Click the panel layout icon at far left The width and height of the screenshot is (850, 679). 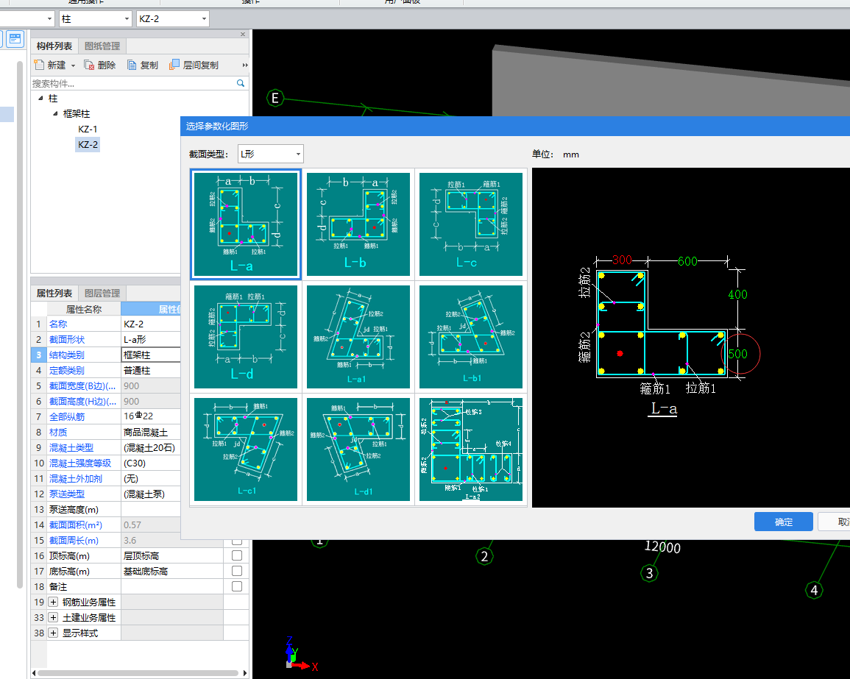[15, 39]
